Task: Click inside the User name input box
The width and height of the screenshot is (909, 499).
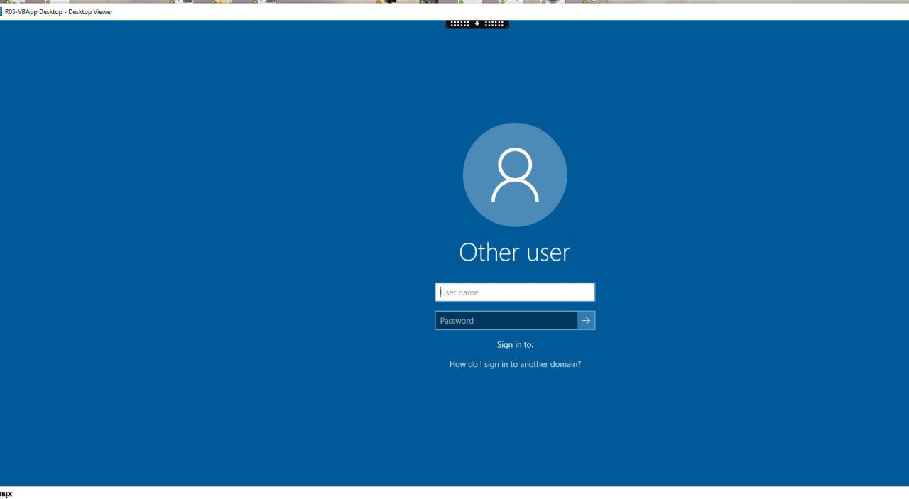Action: (x=515, y=292)
